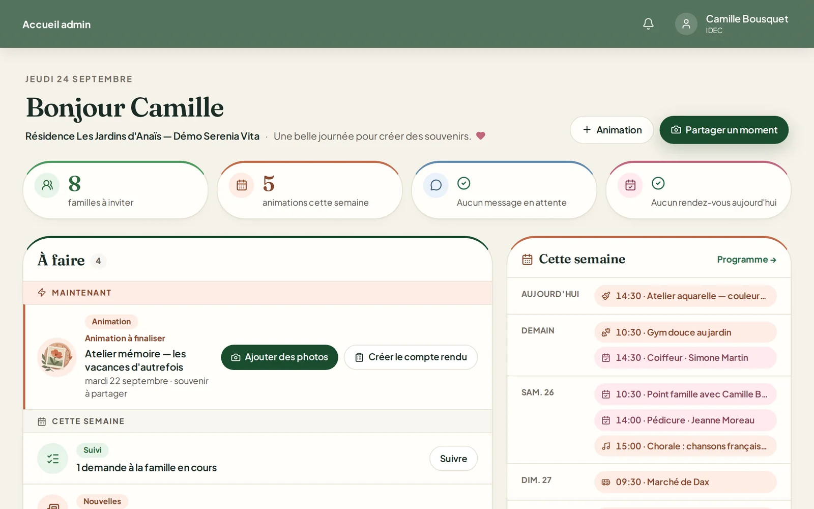This screenshot has height=509, width=814.
Task: Click the families icon in the invitations card
Action: (x=47, y=185)
